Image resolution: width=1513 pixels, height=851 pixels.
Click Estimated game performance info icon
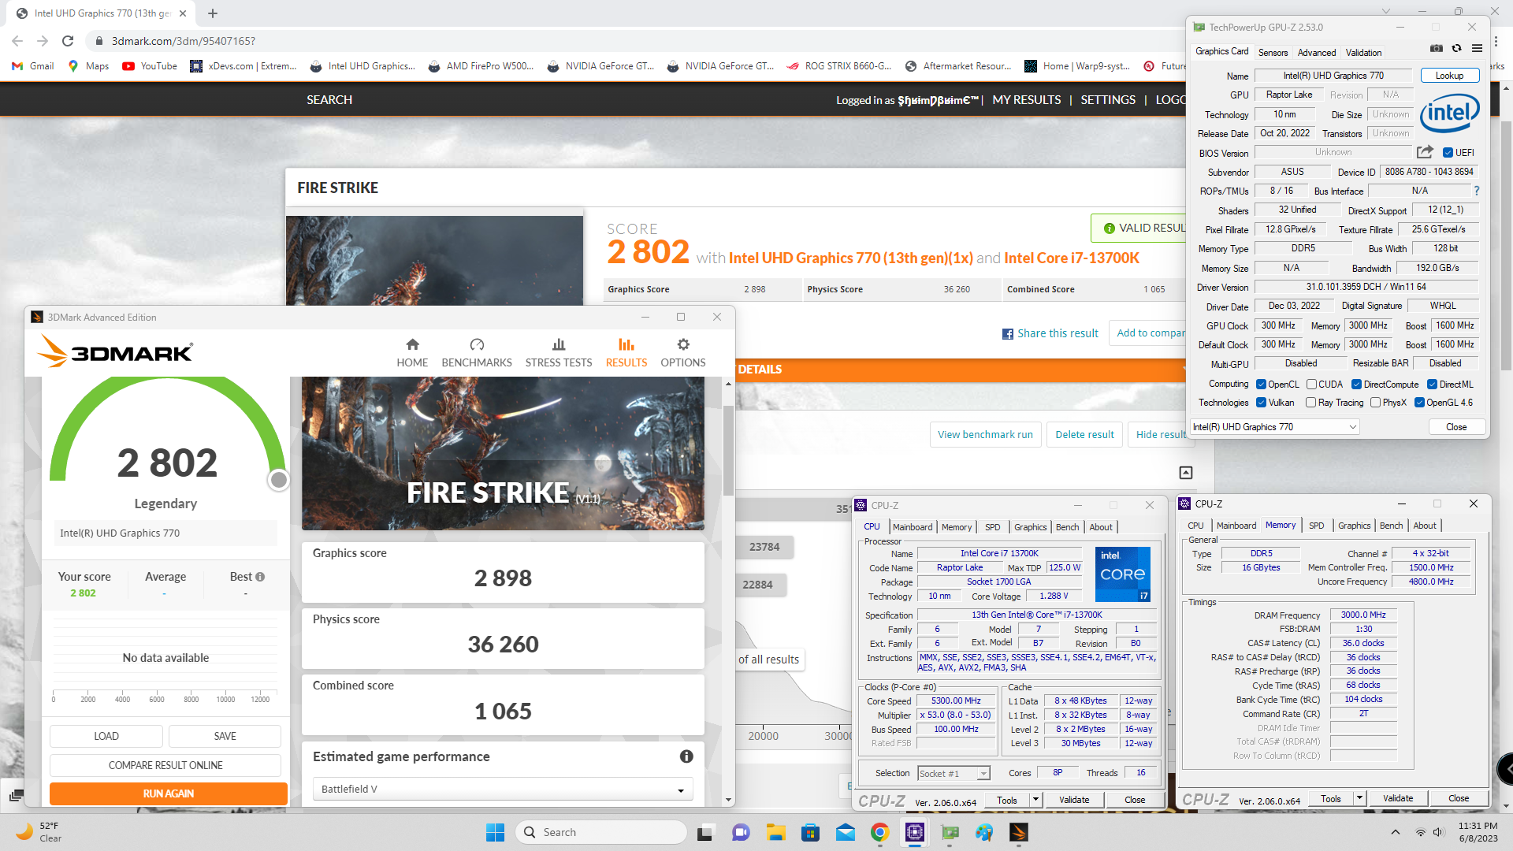point(686,756)
